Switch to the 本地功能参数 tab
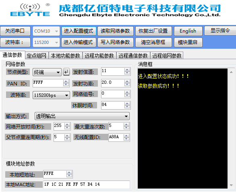 pyautogui.click(x=66, y=56)
